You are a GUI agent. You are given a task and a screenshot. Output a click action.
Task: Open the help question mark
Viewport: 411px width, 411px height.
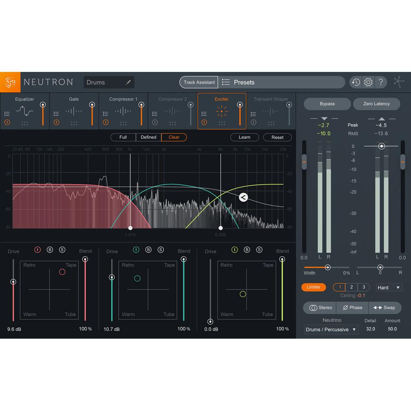click(381, 82)
